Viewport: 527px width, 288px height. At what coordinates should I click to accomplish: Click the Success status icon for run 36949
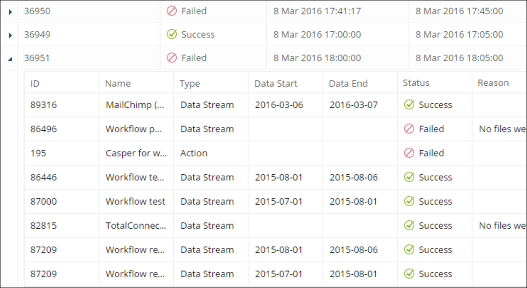pyautogui.click(x=172, y=34)
